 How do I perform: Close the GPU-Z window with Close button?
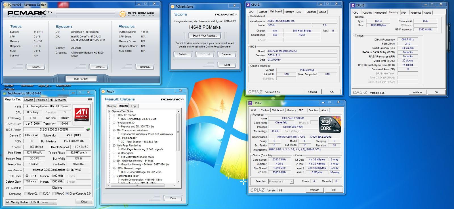[84, 202]
